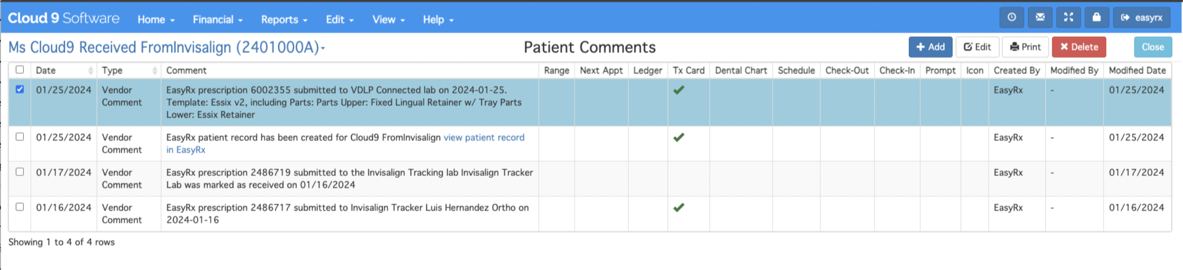This screenshot has width=1183, height=270.
Task: Select the 01/17/2024 row checkbox
Action: tap(20, 171)
